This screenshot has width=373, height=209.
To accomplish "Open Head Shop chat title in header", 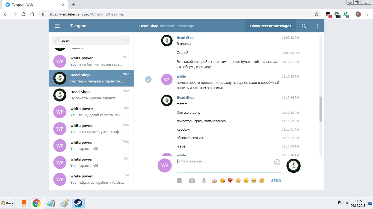I will 149,26.
